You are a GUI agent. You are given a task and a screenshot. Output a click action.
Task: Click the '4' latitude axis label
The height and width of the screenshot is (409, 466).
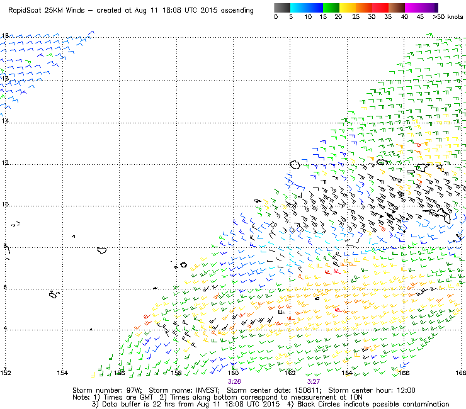pos(5,328)
